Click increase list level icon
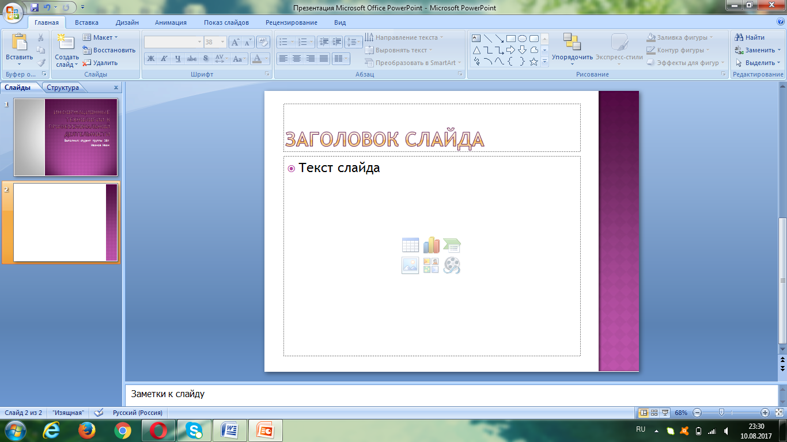This screenshot has width=787, height=442. [x=336, y=42]
